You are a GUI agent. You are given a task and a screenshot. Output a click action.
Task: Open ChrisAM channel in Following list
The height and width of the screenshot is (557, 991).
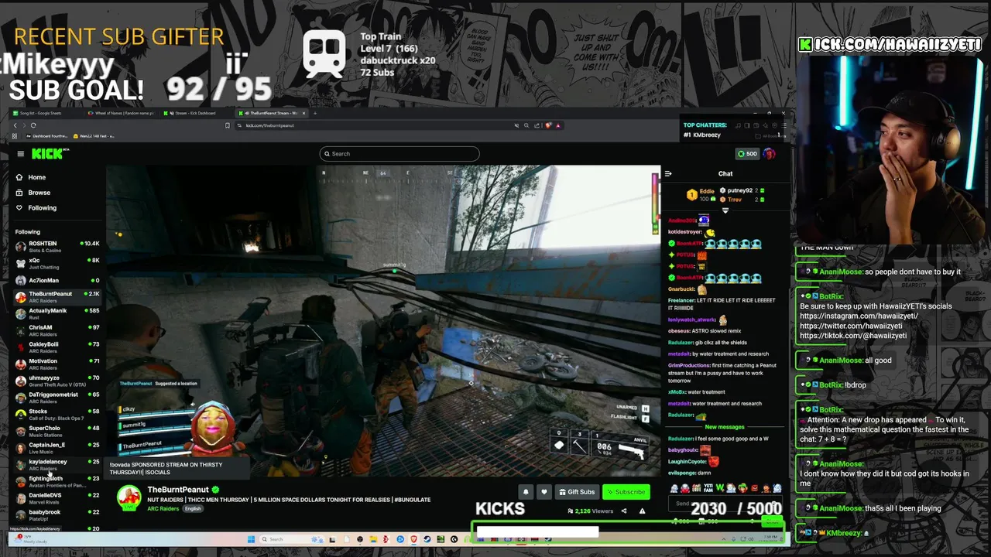58,330
